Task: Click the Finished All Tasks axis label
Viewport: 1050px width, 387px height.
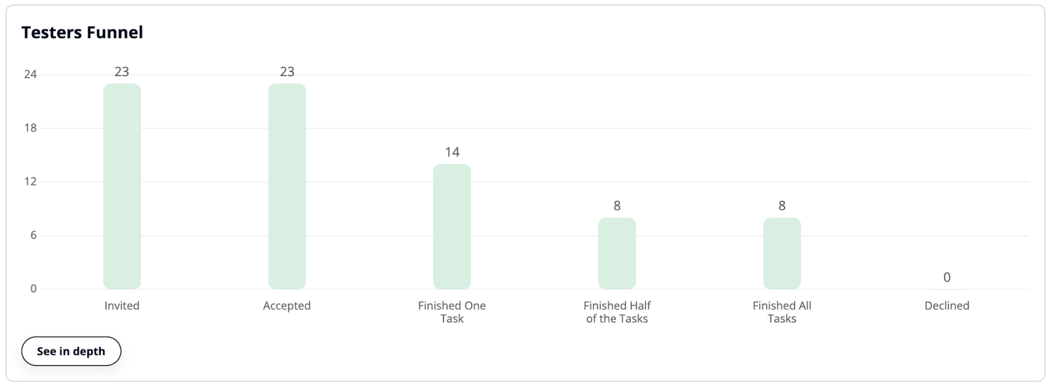Action: tap(782, 312)
